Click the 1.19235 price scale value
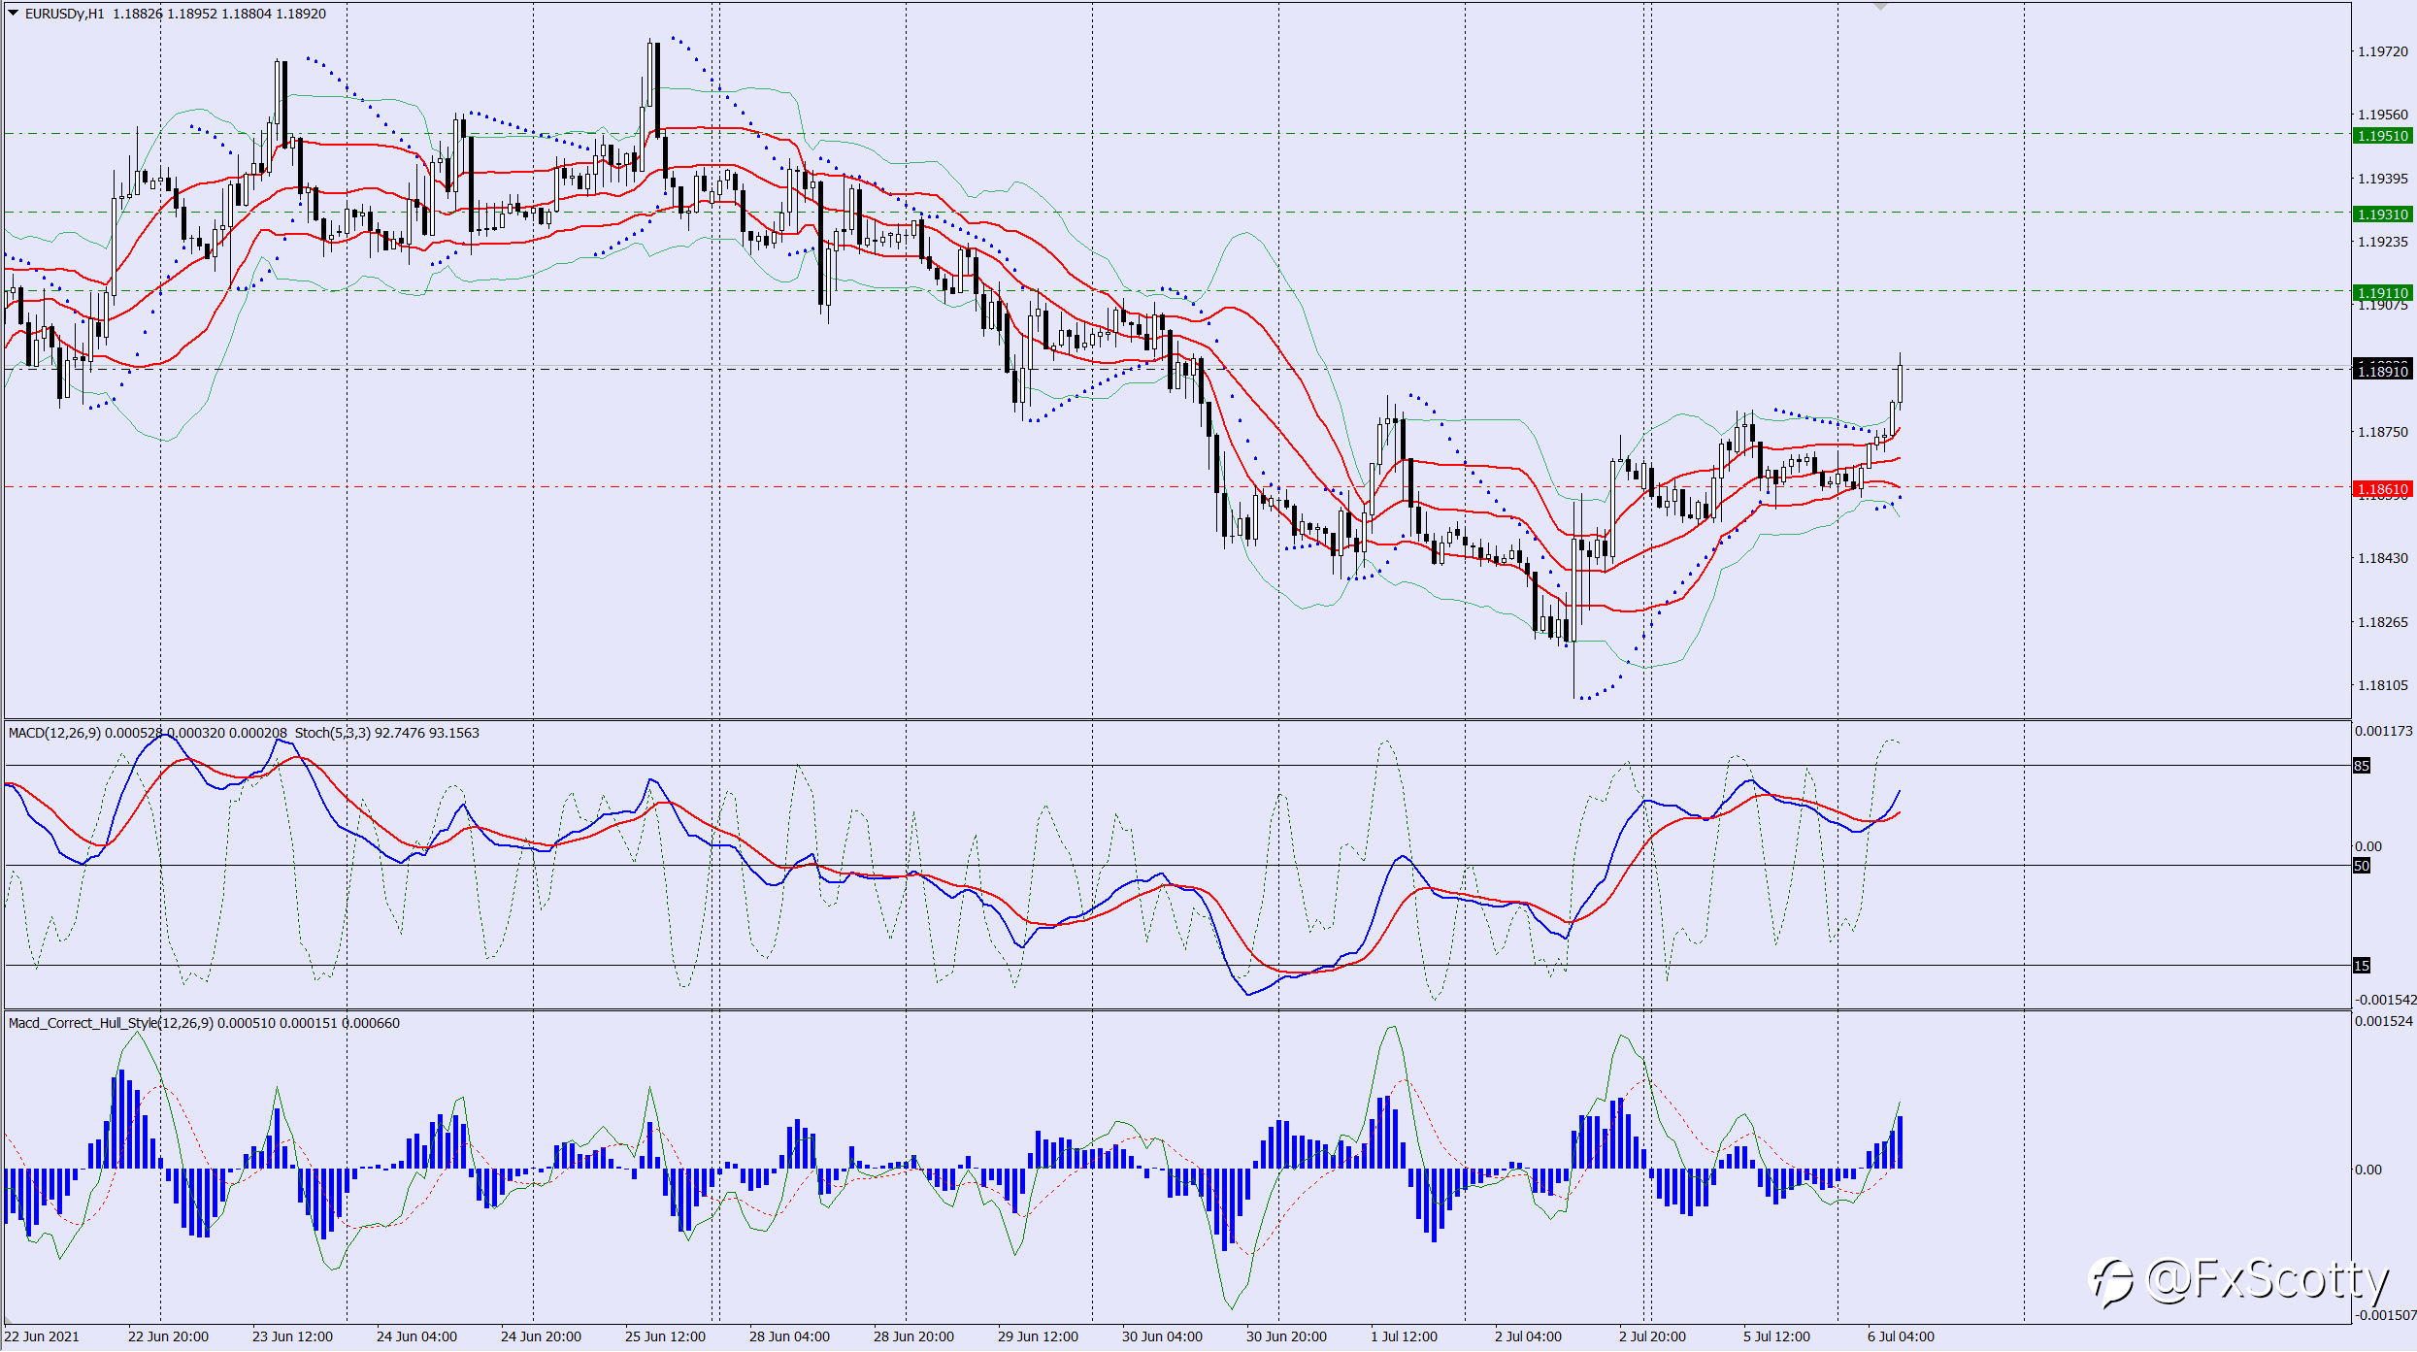 point(2383,242)
